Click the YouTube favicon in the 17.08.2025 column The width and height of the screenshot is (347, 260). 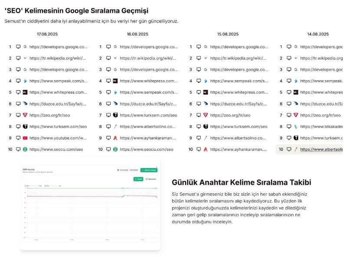tap(25, 138)
